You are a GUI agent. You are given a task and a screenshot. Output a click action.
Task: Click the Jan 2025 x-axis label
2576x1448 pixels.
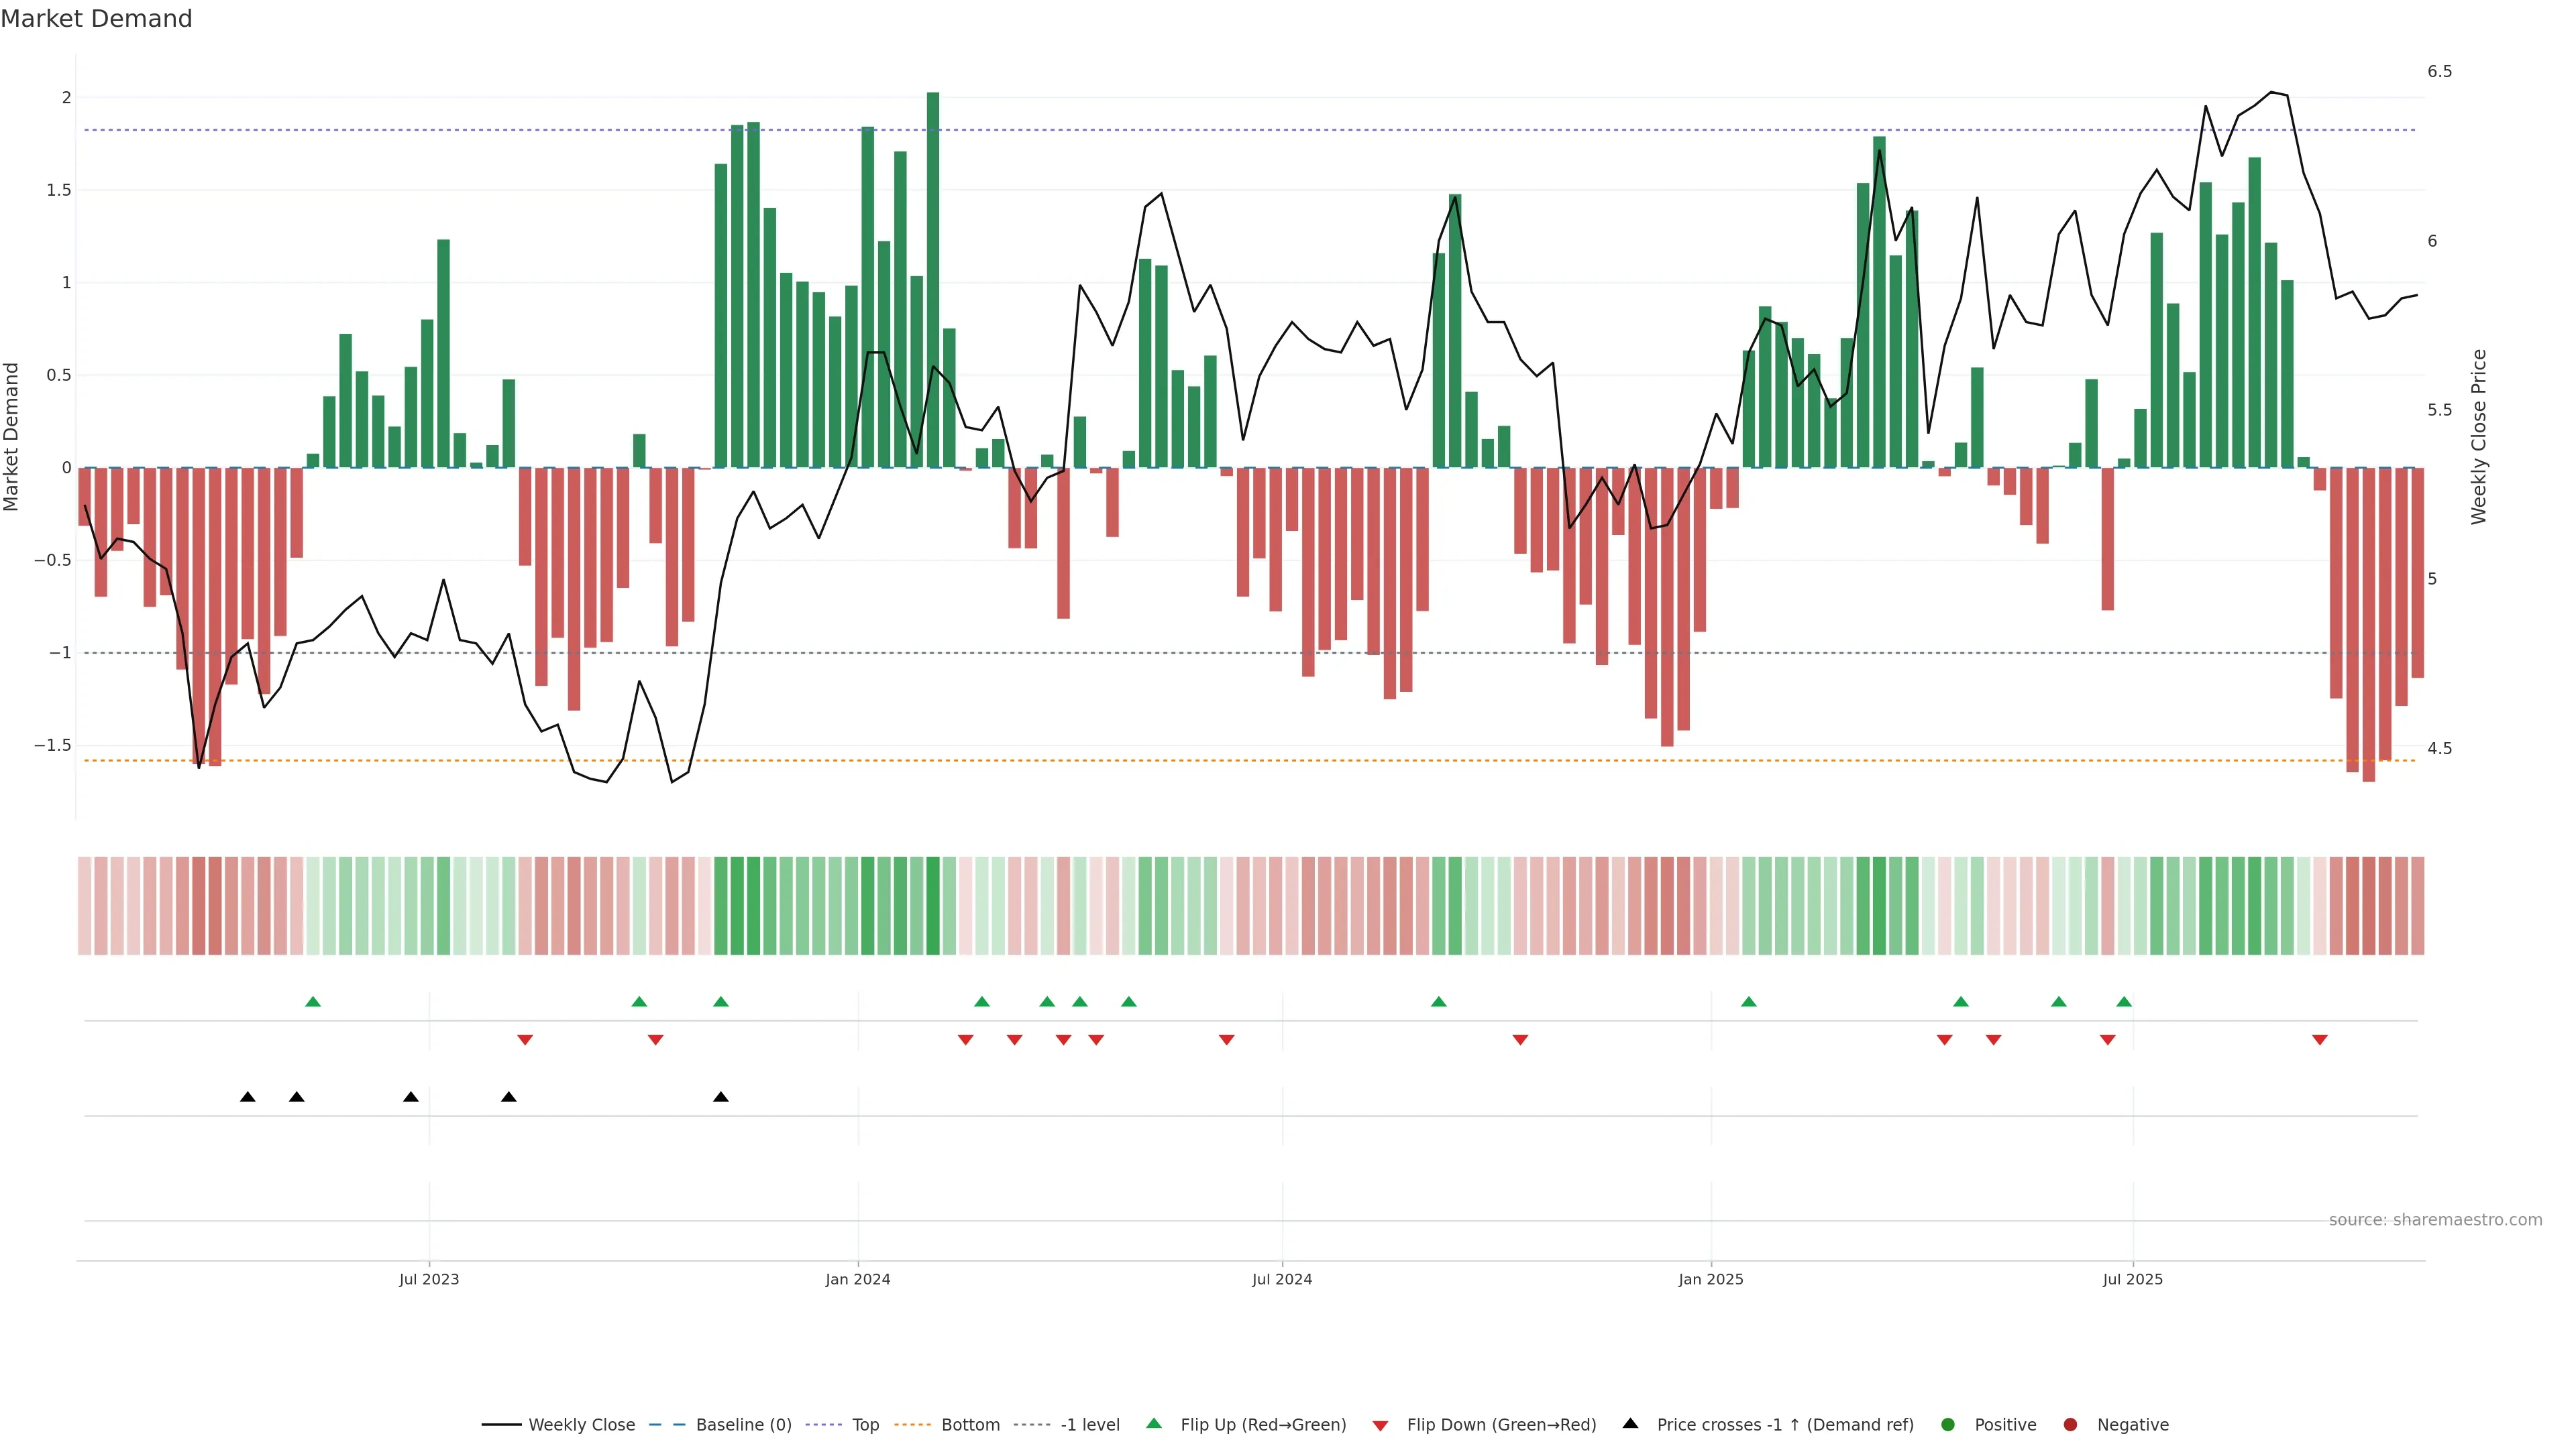coord(1710,1279)
